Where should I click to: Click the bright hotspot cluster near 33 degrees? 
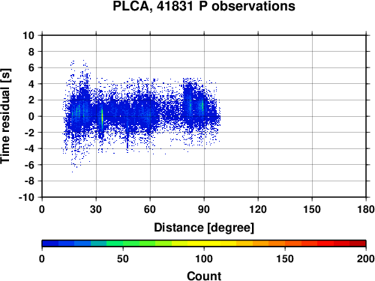(102, 118)
